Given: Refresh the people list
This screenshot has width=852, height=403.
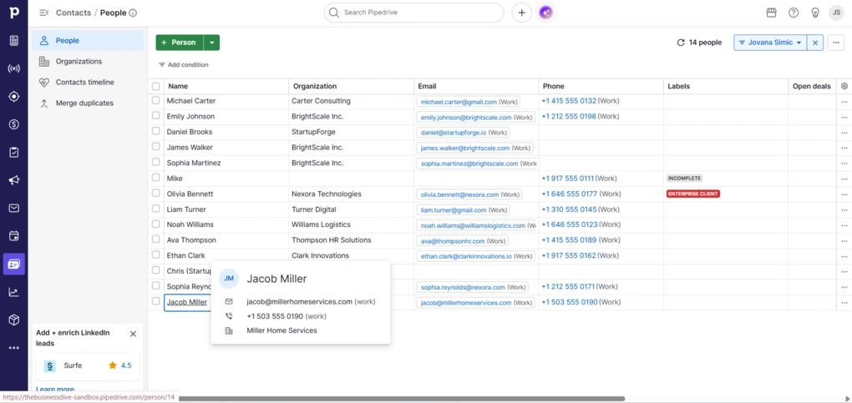Looking at the screenshot, I should [680, 43].
